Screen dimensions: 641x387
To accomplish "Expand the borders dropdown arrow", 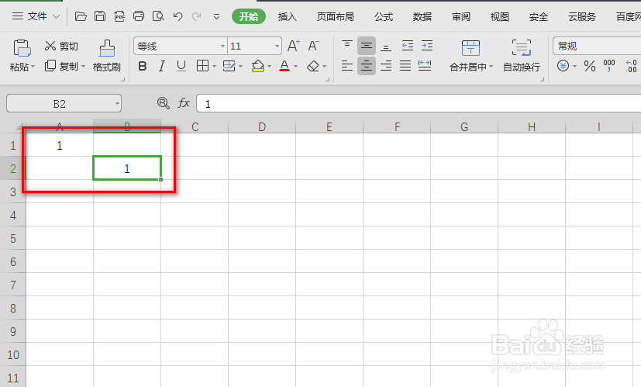I will click(214, 66).
